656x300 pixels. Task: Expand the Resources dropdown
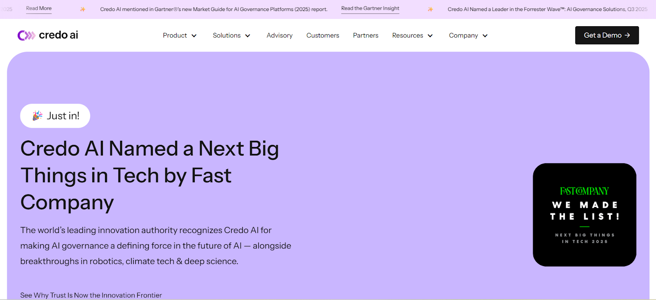(x=412, y=36)
